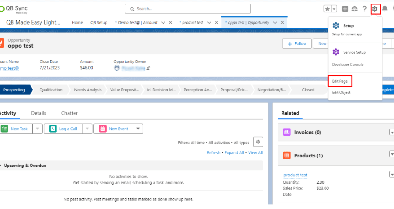Image resolution: width=394 pixels, height=209 pixels.
Task: Go to the Home tab
Action: (x=77, y=23)
